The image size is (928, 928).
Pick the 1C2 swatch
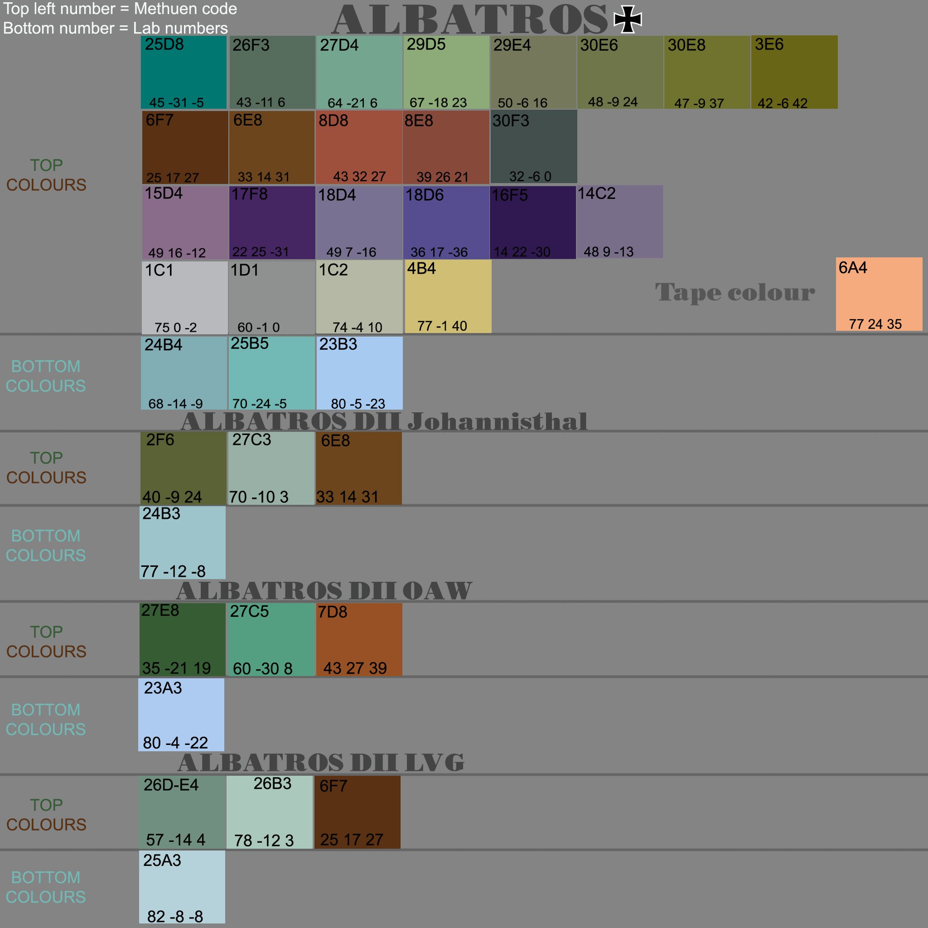(359, 297)
